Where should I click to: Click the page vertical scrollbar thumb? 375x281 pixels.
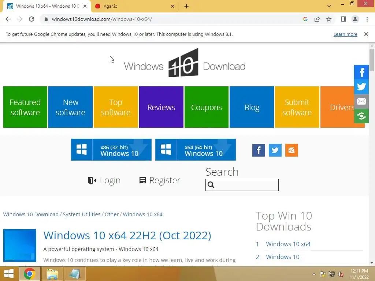pyautogui.click(x=372, y=60)
